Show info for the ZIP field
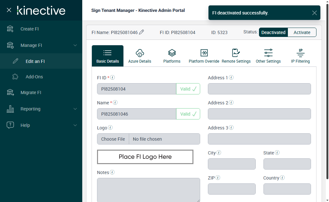 [218, 178]
